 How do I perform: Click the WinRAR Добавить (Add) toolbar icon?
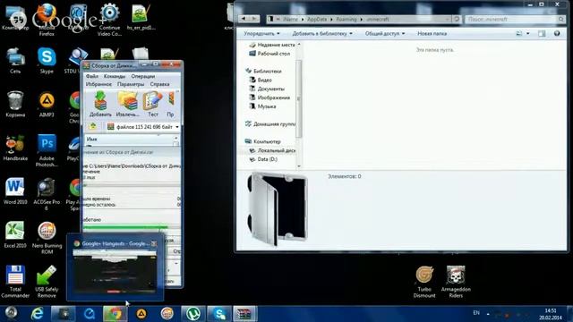(x=100, y=104)
